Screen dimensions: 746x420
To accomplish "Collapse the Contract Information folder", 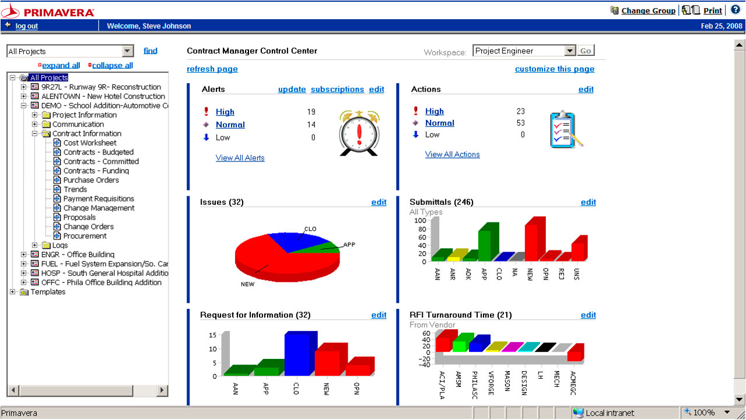I will [35, 133].
